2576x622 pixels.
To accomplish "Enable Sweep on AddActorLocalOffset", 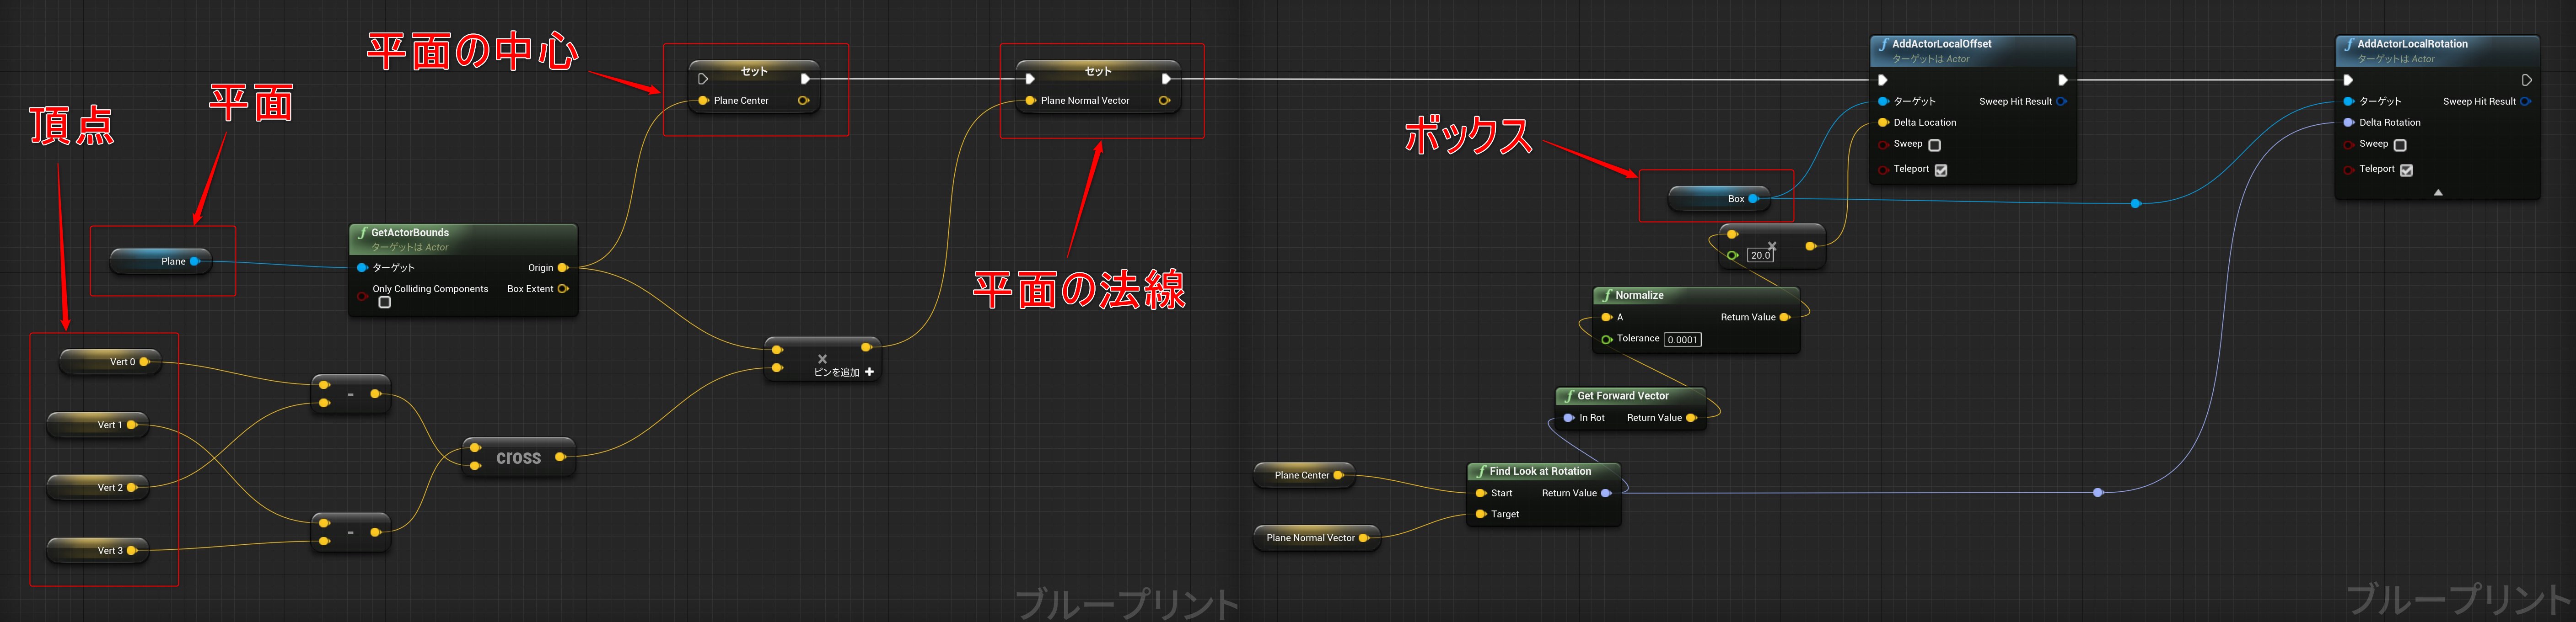I will point(1934,145).
